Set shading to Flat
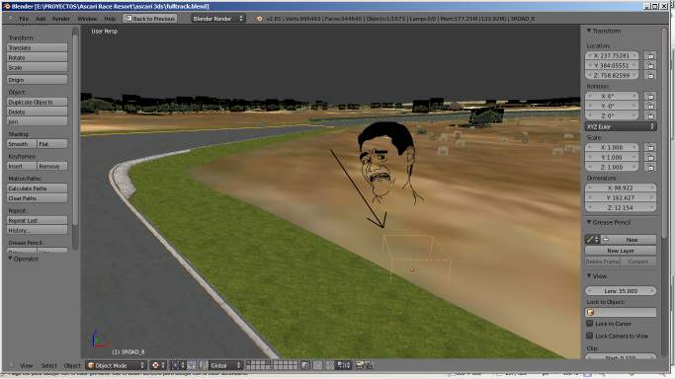The image size is (675, 379). 52,144
